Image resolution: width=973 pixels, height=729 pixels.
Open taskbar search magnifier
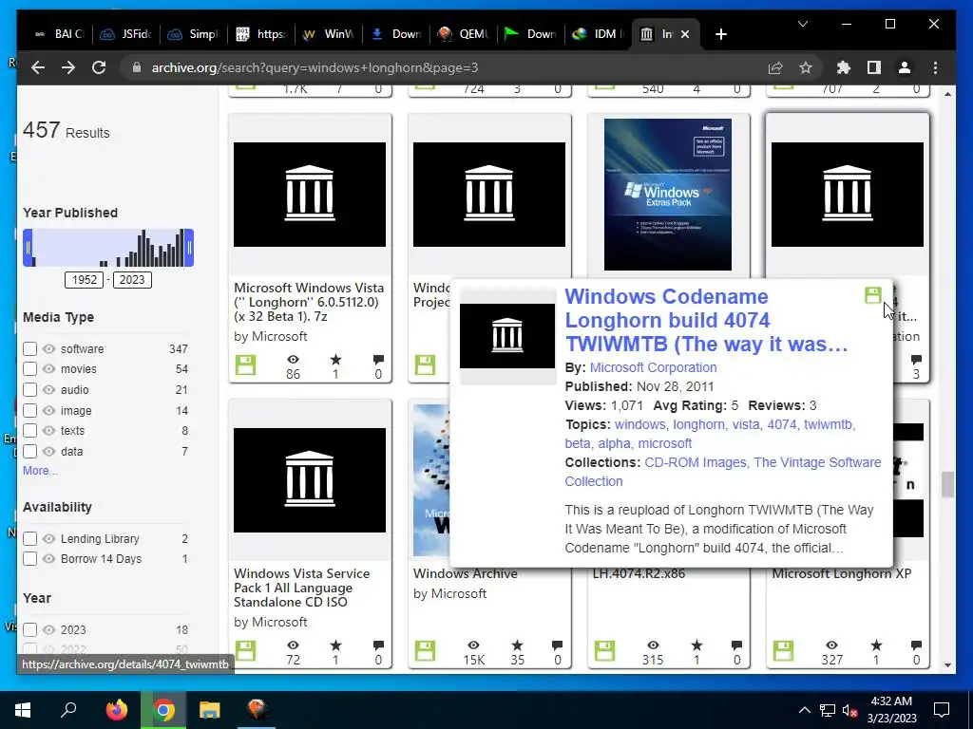point(68,710)
